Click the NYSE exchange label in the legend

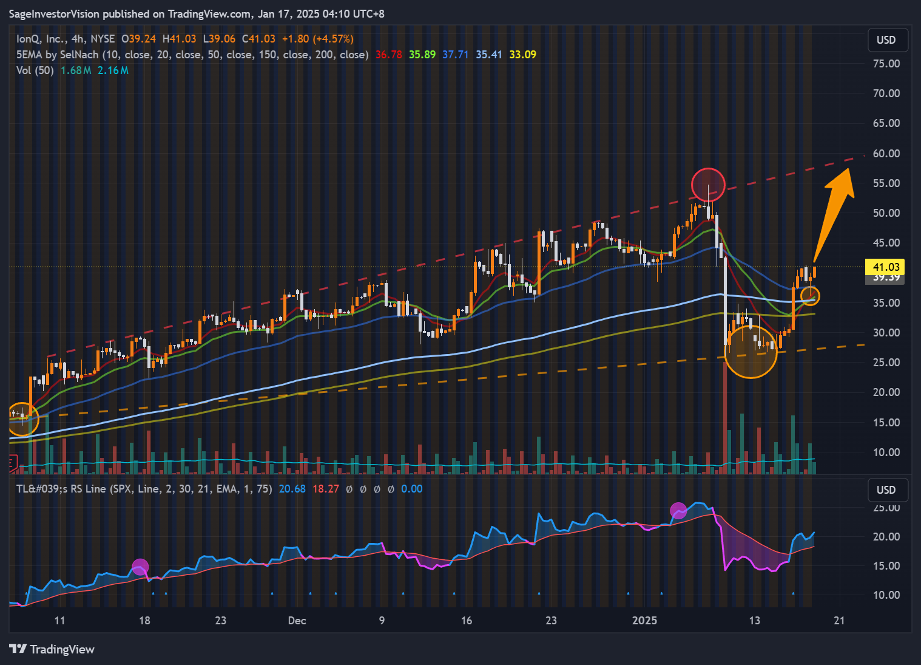(x=103, y=39)
